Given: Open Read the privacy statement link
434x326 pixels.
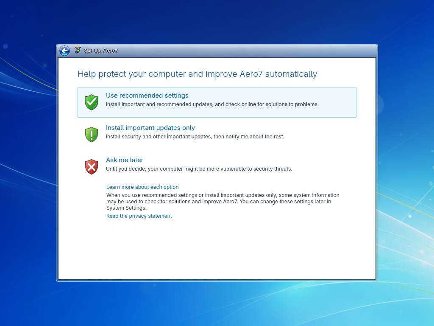Looking at the screenshot, I should point(139,216).
